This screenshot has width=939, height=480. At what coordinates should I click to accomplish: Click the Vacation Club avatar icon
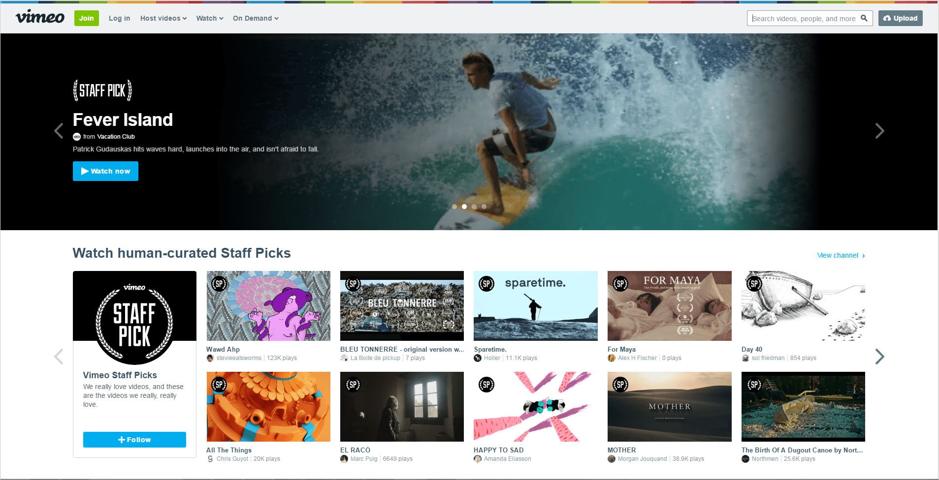[x=77, y=137]
